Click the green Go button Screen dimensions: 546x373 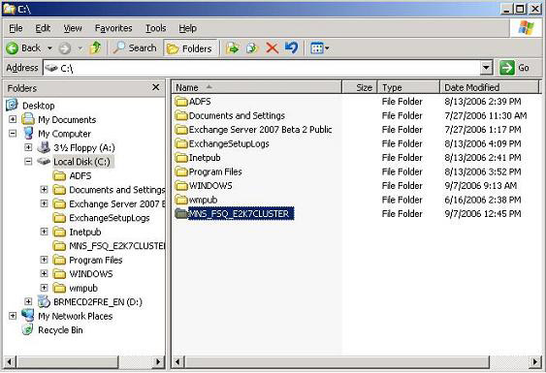[515, 68]
